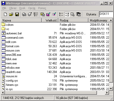Select the ntfsdos.exe file name
The width and height of the screenshot is (114, 101).
[13, 68]
